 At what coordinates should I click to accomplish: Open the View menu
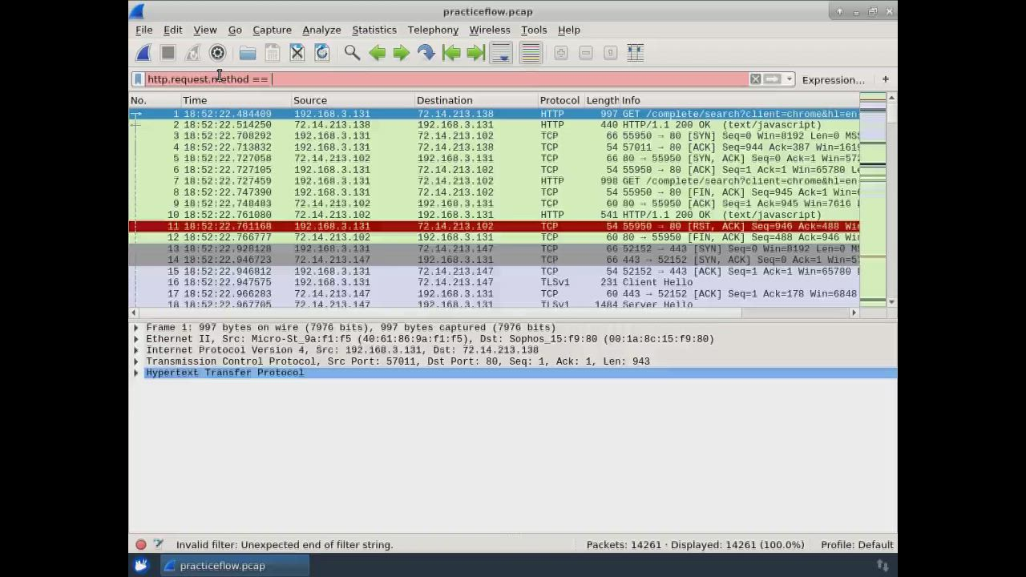pyautogui.click(x=205, y=30)
